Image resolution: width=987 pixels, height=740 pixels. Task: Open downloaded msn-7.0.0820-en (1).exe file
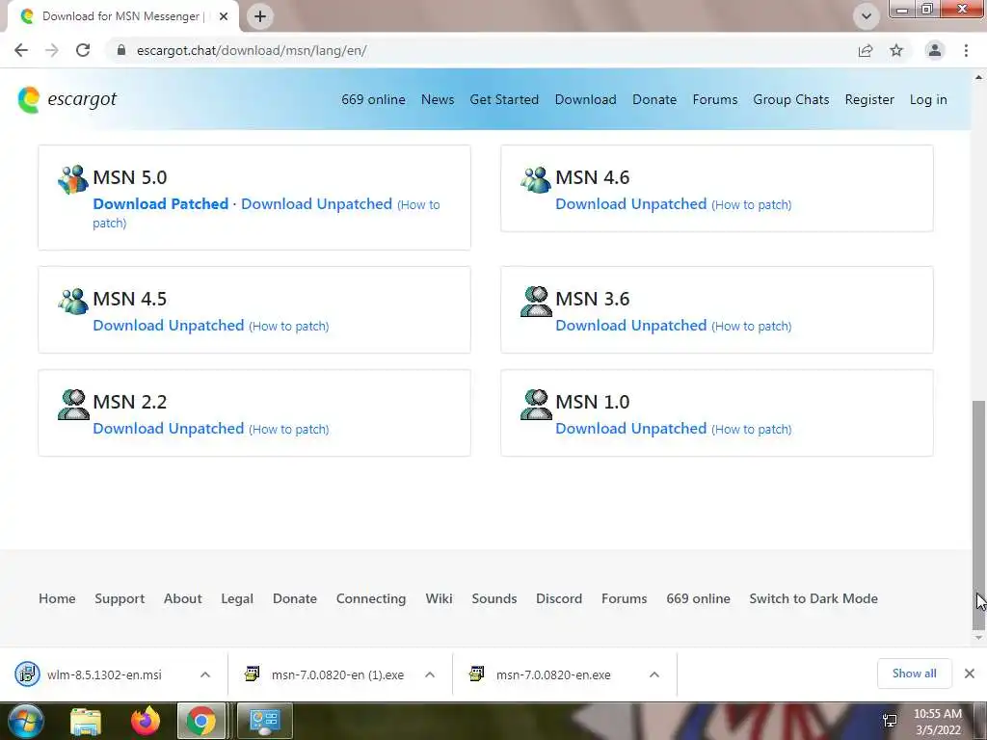pyautogui.click(x=337, y=674)
